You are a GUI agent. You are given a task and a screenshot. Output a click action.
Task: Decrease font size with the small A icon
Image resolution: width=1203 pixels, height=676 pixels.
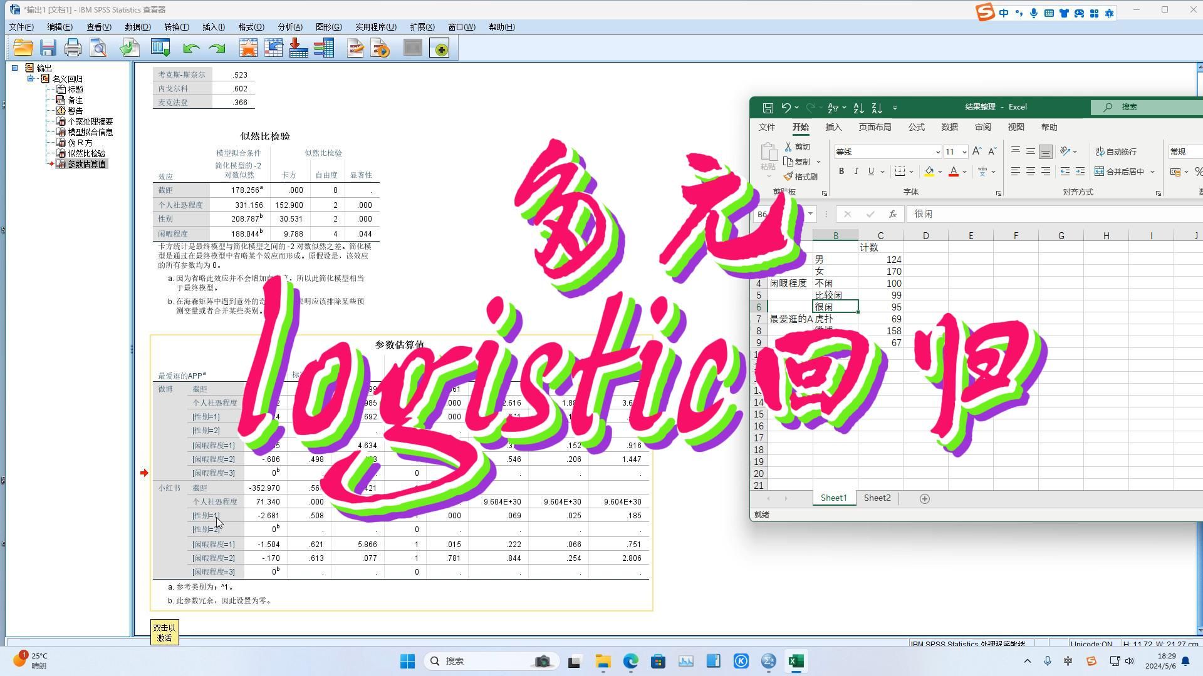click(992, 151)
